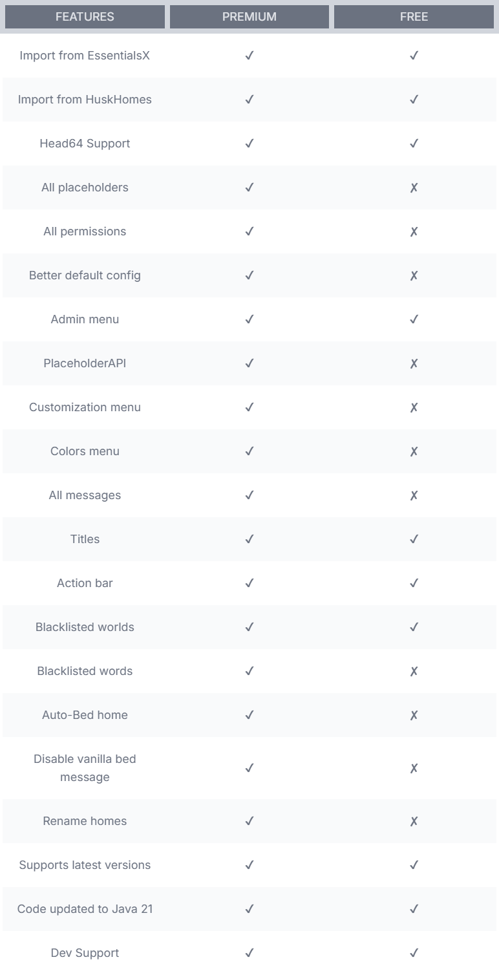Viewport: 499px width, 975px height.
Task: Click Free checkmark for Dev Support
Action: coord(414,953)
